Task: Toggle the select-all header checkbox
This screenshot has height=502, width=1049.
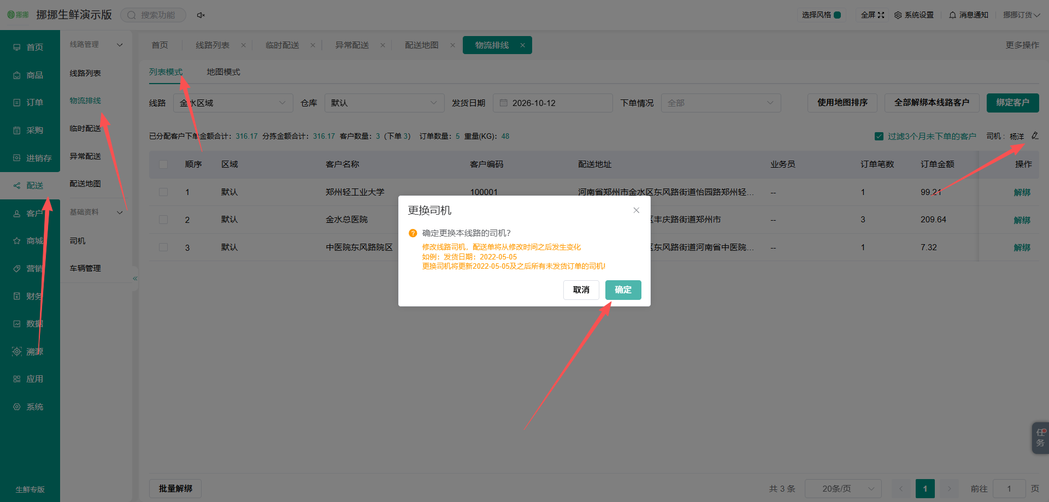Action: coord(163,164)
